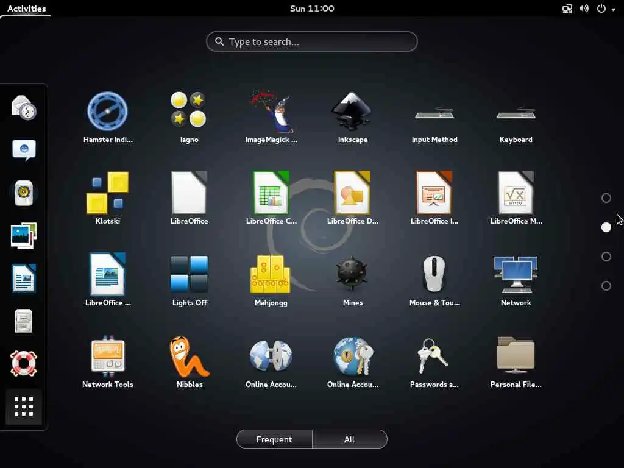Image resolution: width=624 pixels, height=468 pixels.
Task: Open the clock calendar menu
Action: pos(312,9)
